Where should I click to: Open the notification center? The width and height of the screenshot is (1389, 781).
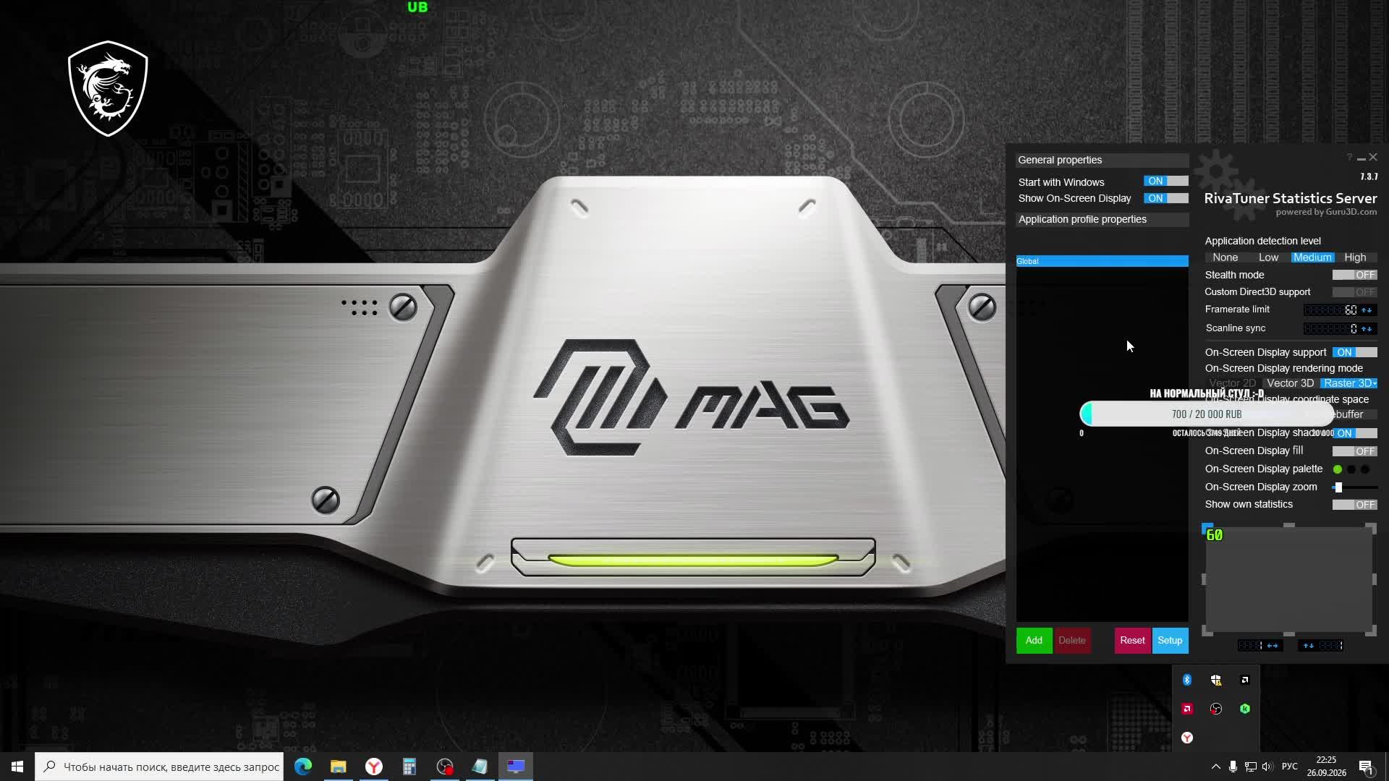(x=1367, y=767)
